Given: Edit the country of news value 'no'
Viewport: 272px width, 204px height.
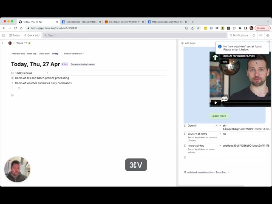Looking at the screenshot, I should tap(224, 134).
